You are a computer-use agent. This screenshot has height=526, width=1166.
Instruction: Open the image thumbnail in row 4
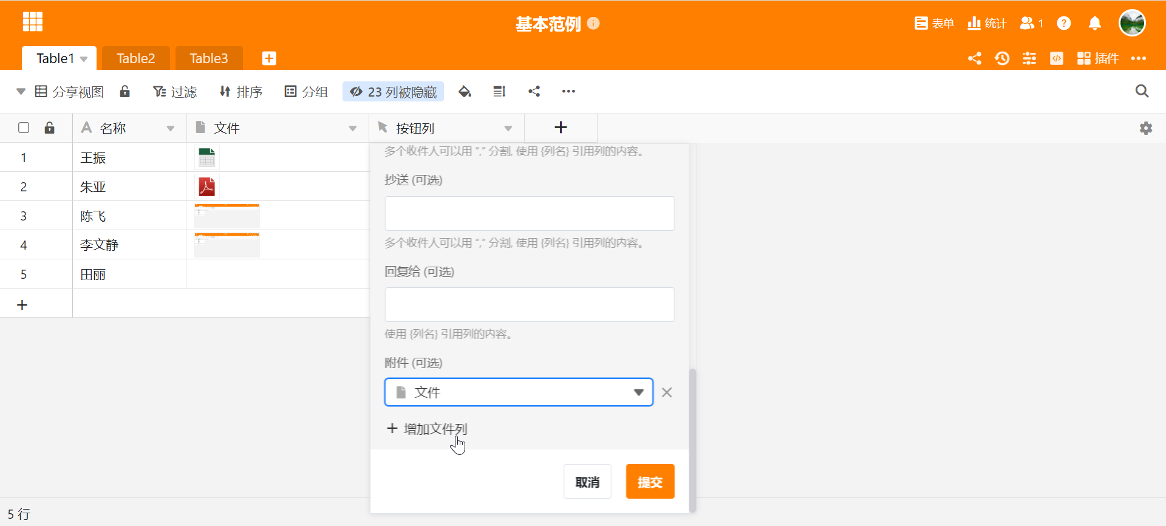click(x=227, y=245)
